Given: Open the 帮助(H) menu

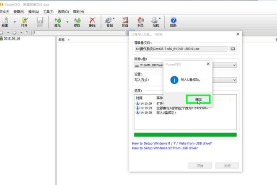Looking at the screenshot, I should click(78, 12).
